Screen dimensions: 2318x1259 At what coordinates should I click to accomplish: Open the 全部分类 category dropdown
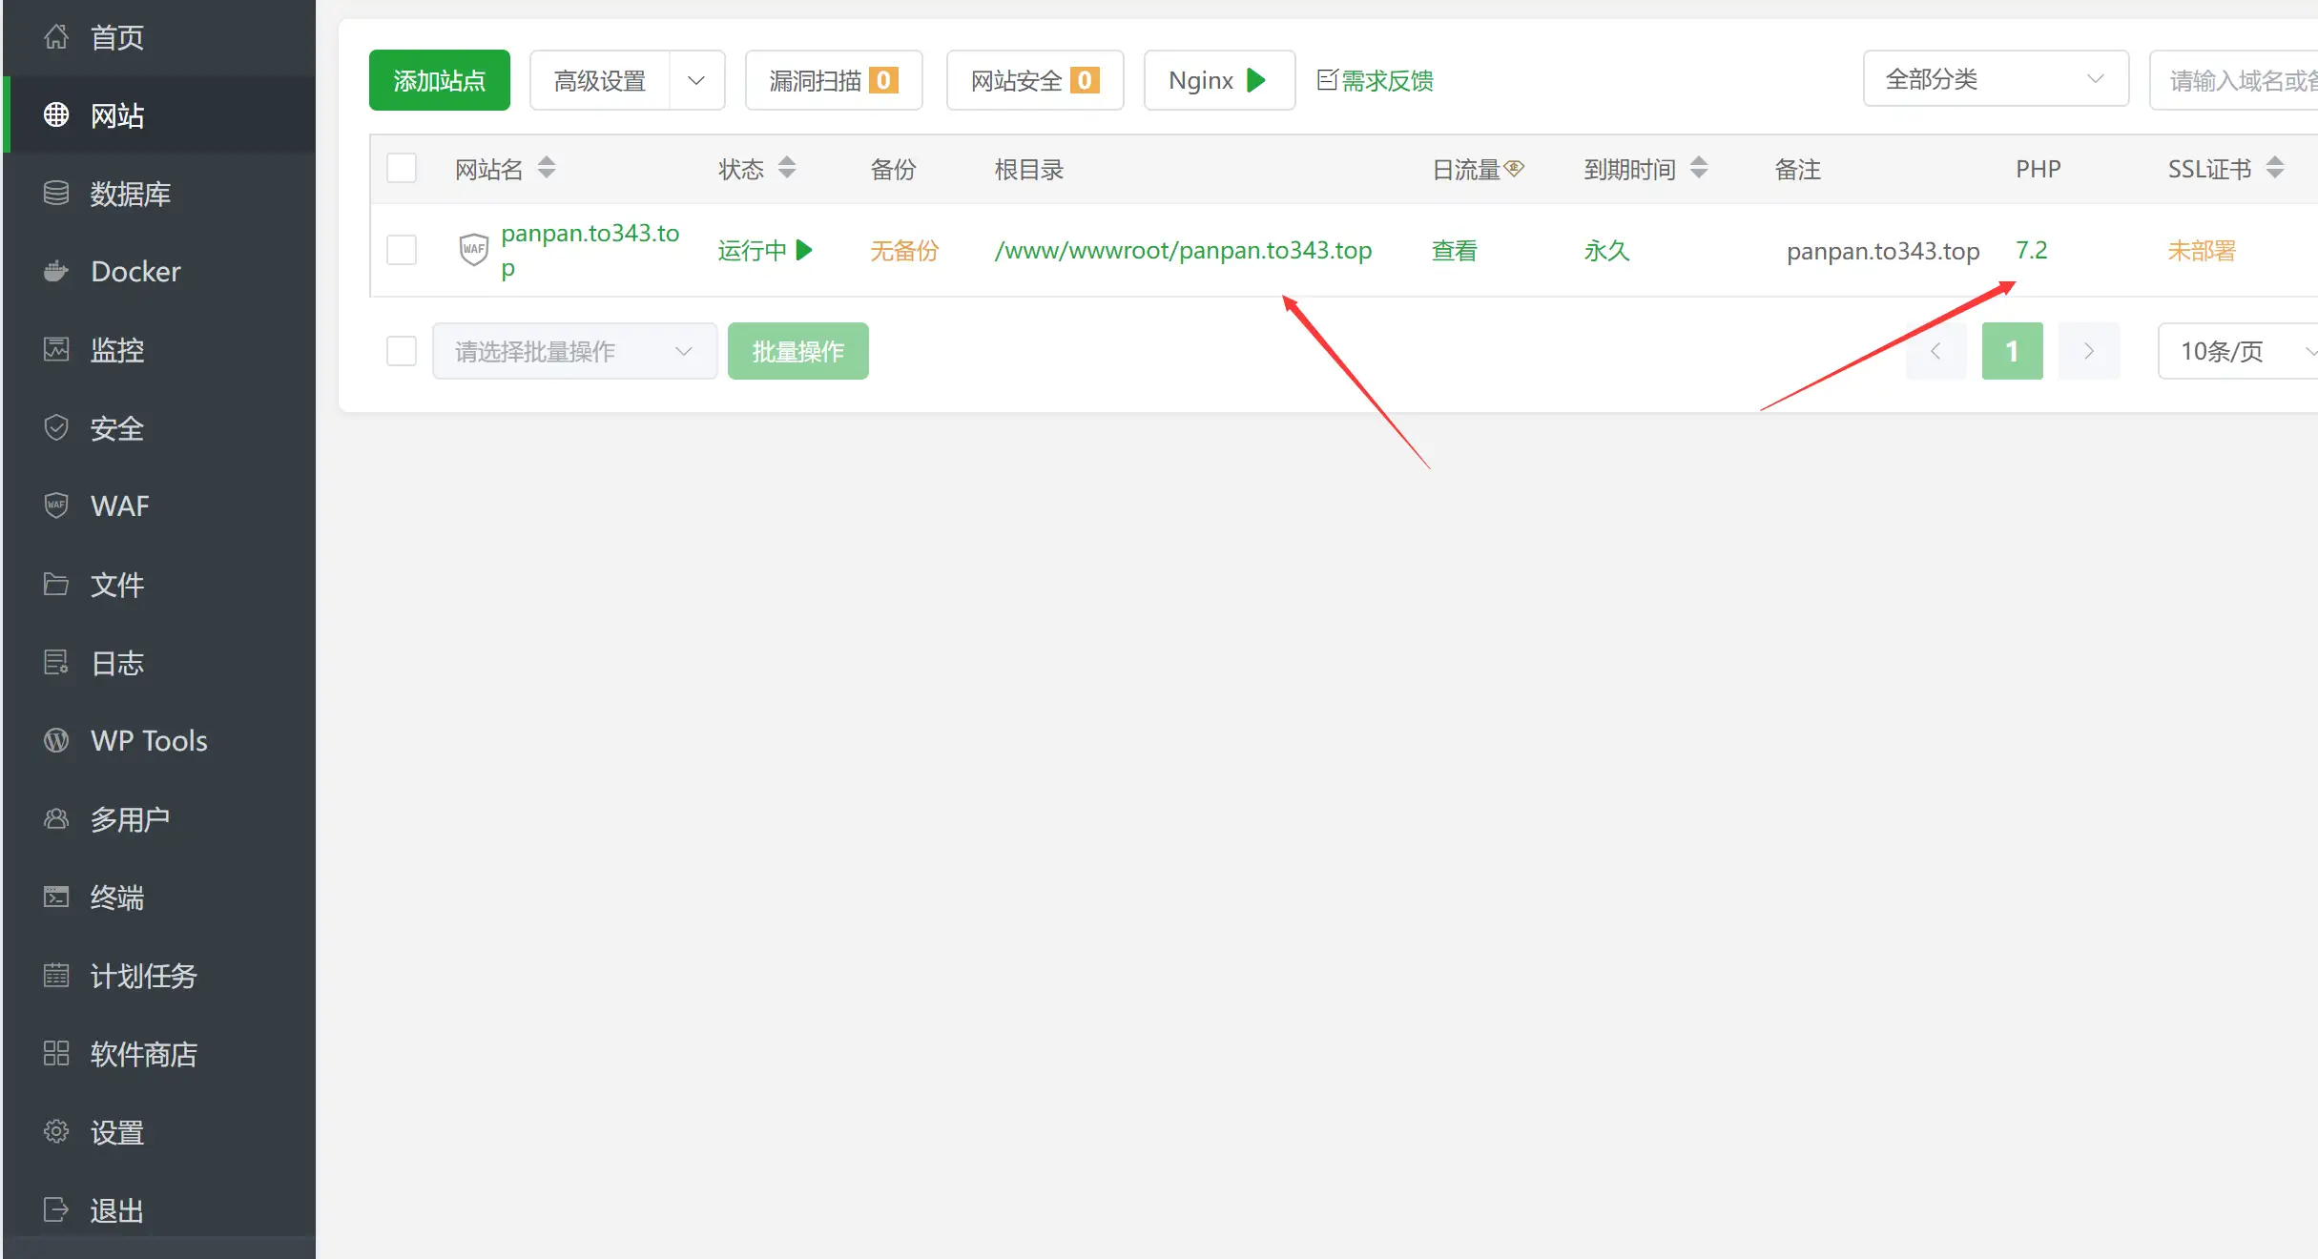pyautogui.click(x=1996, y=78)
